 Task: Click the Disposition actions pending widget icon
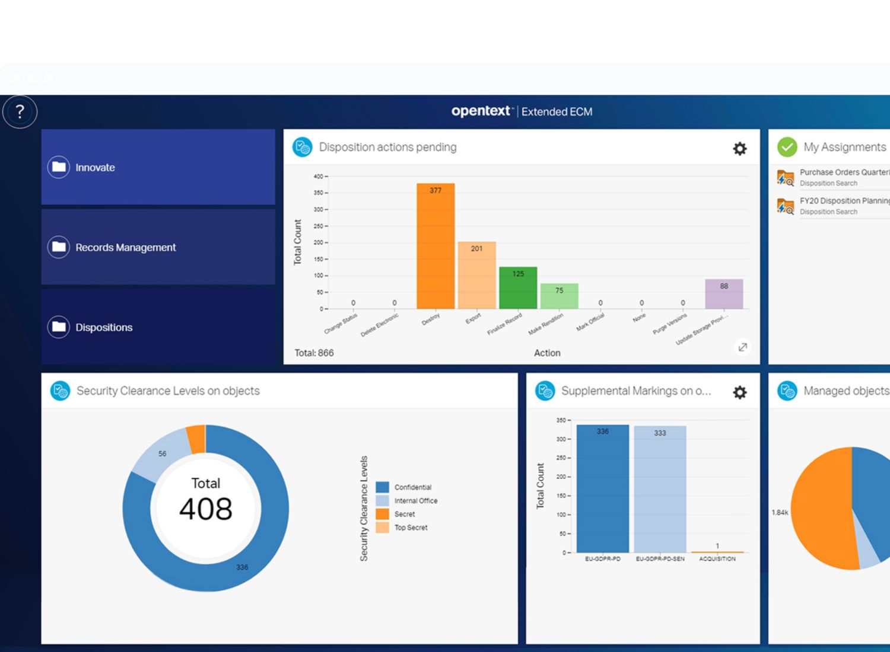(303, 147)
